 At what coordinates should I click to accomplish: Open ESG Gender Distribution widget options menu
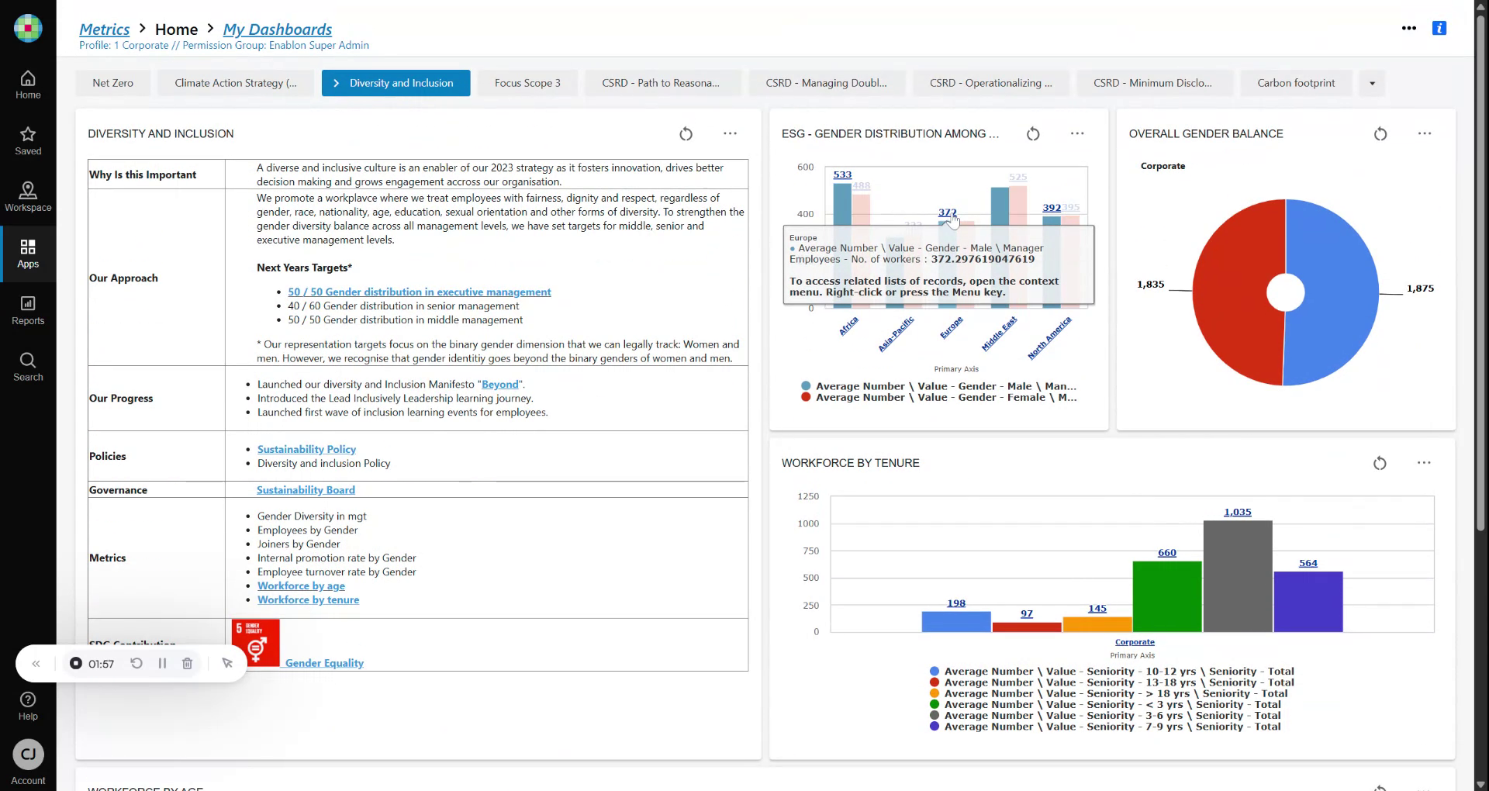pyautogui.click(x=1076, y=134)
